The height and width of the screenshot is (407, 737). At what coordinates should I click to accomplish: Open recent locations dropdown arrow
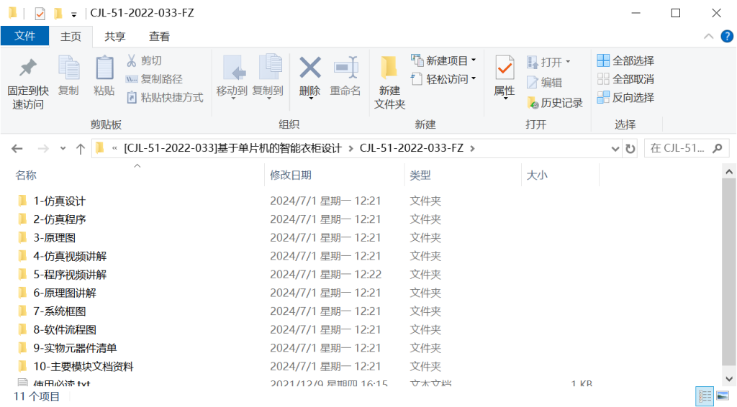point(63,149)
